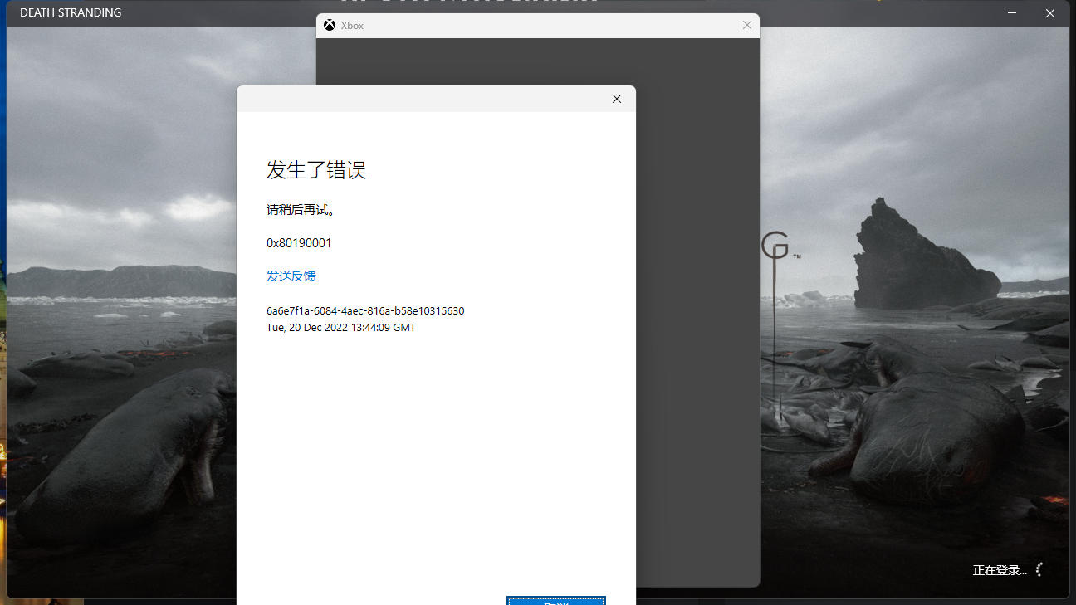Click the 正在登录... status text

click(1000, 570)
